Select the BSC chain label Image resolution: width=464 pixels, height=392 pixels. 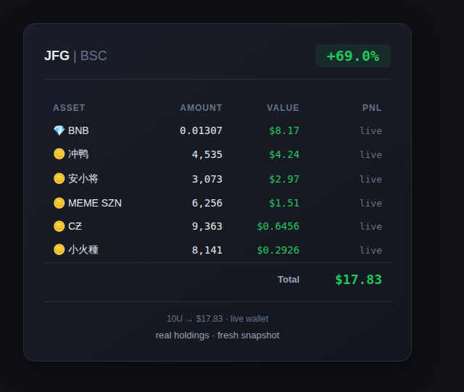94,56
